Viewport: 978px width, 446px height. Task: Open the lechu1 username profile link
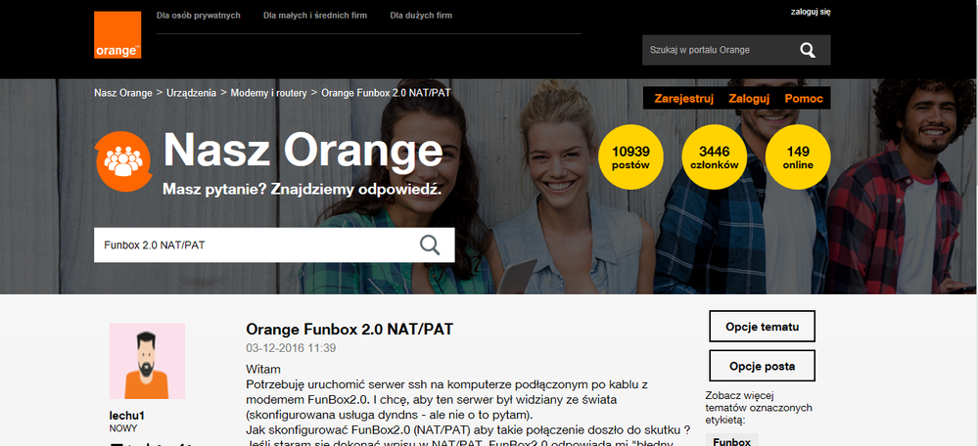pyautogui.click(x=127, y=416)
